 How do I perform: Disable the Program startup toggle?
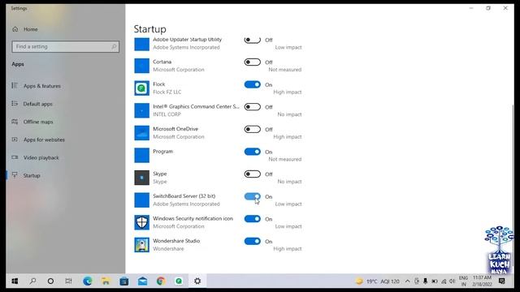click(253, 152)
